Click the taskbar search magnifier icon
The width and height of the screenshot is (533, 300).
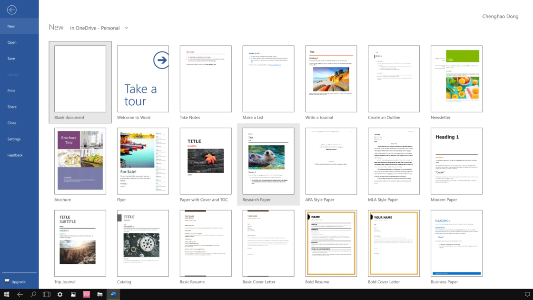click(33, 295)
